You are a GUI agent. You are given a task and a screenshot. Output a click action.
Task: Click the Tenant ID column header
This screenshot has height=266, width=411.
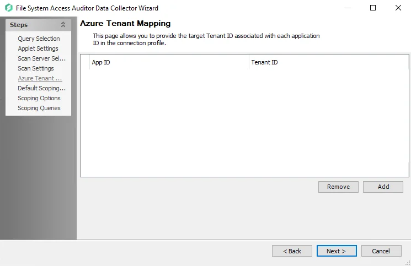point(329,62)
